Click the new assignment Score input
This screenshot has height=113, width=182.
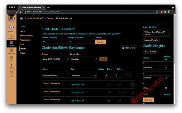[109, 75]
